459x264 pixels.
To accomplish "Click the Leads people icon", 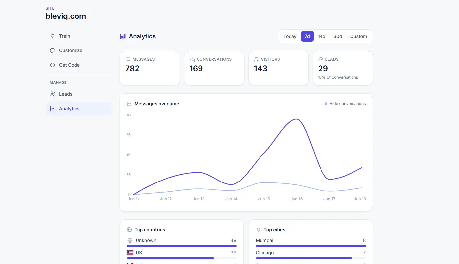I will (53, 94).
